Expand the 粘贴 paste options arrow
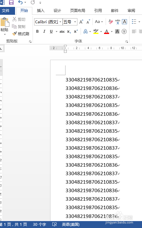Image resolution: width=142 pixels, height=228 pixels. tap(5, 35)
